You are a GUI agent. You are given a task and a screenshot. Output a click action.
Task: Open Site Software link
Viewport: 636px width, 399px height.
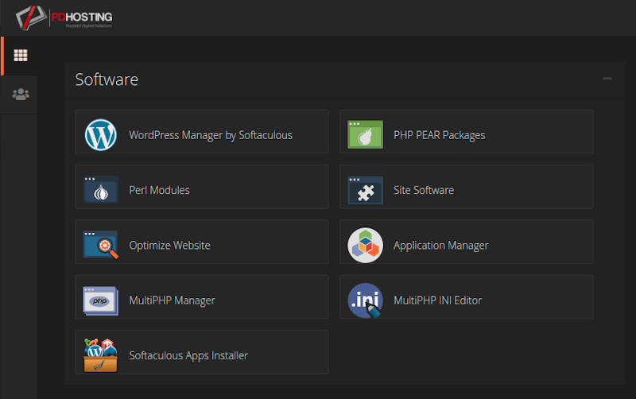(424, 190)
